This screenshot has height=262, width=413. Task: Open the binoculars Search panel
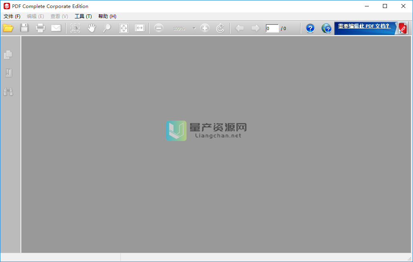(8, 92)
